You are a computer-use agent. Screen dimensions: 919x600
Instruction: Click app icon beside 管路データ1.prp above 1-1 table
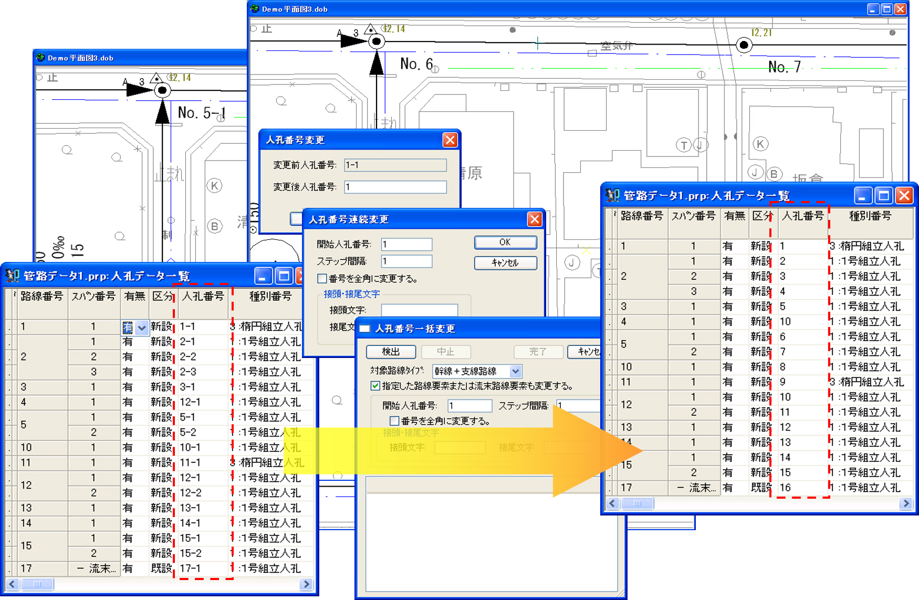[12, 276]
